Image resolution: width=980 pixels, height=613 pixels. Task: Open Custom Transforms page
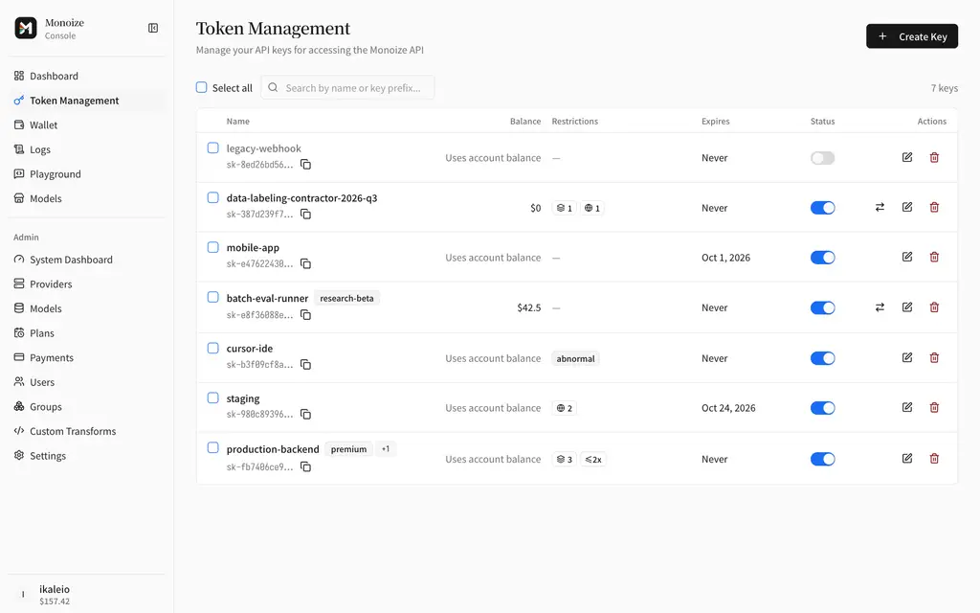(86, 431)
